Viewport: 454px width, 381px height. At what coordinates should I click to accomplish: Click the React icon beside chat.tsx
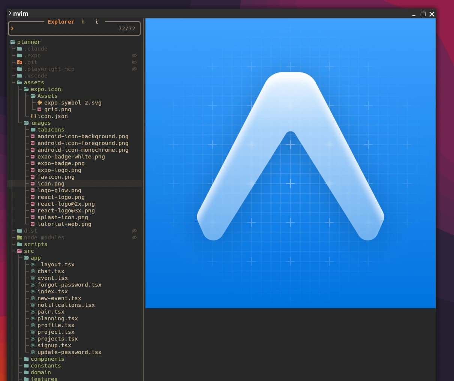click(33, 271)
